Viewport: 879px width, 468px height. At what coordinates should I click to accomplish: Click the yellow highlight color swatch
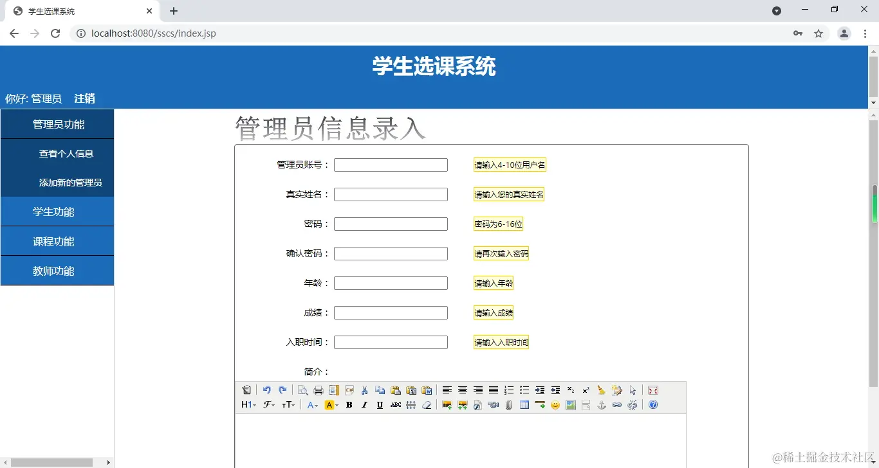(330, 405)
